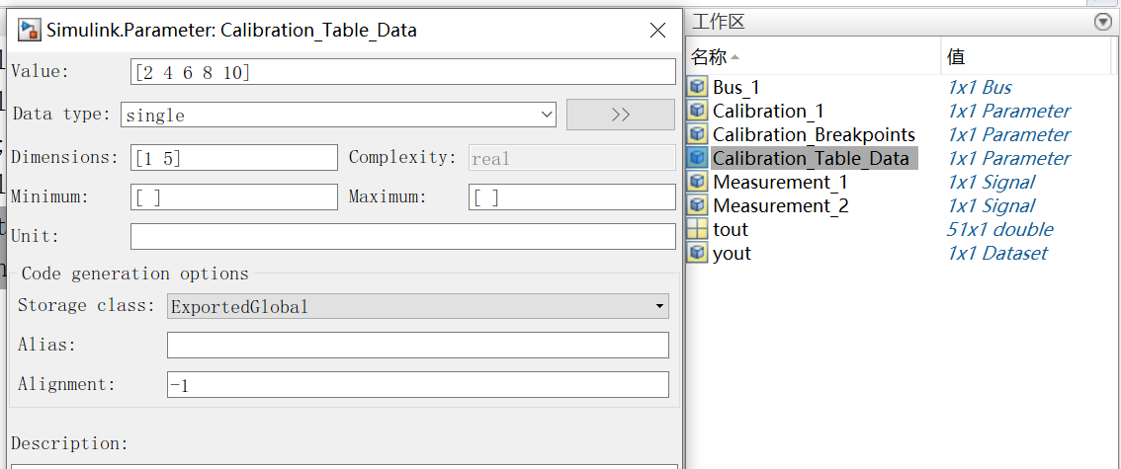Click the Simulink.Parameter dialog title icon
The width and height of the screenshot is (1121, 469).
coord(30,30)
